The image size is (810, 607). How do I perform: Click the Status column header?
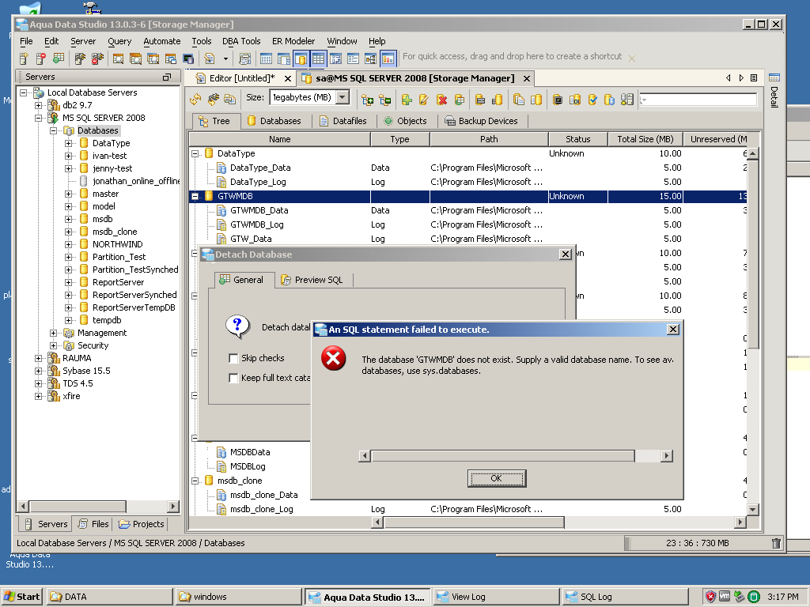[x=577, y=139]
